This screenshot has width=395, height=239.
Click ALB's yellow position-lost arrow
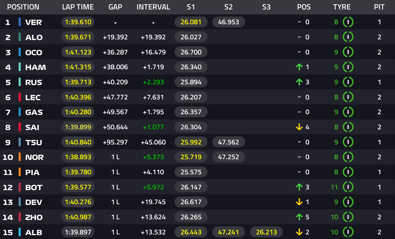point(299,232)
